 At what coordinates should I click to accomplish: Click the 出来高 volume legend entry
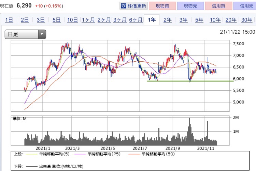click(55, 167)
